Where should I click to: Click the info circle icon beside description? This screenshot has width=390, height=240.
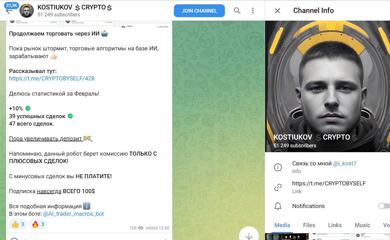coord(278,167)
